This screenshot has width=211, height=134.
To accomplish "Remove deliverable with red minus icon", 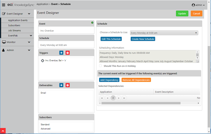I will click(67, 85).
